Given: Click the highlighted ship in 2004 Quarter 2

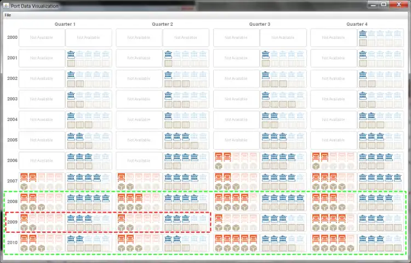Looking at the screenshot, I should (x=168, y=116).
